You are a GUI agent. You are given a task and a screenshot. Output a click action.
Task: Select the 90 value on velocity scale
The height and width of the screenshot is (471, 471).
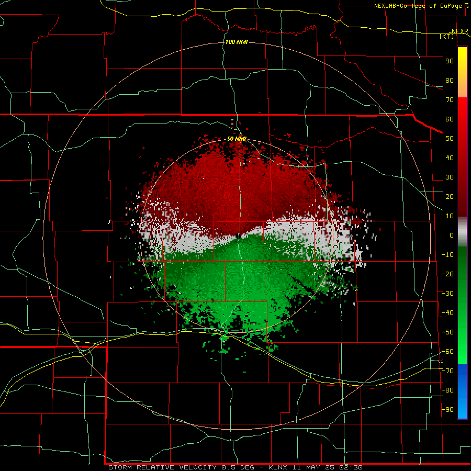pos(450,61)
